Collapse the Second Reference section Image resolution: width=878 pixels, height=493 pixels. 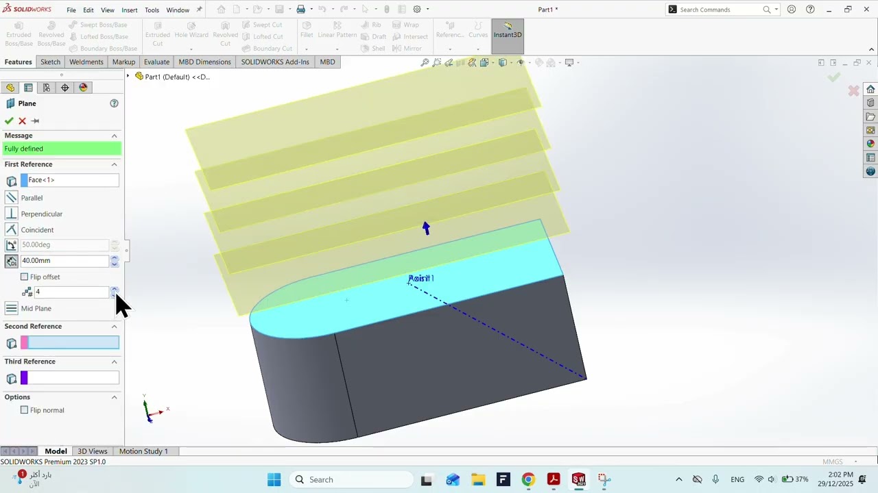pyautogui.click(x=115, y=327)
